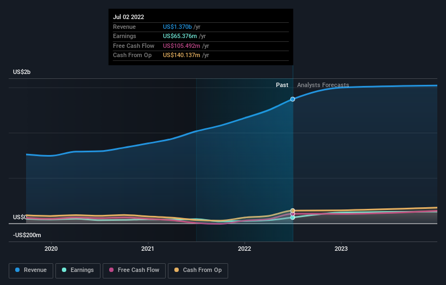Viewport: 446px width, 285px height.
Task: Click the Earnings row label in tooltip
Action: click(x=124, y=36)
